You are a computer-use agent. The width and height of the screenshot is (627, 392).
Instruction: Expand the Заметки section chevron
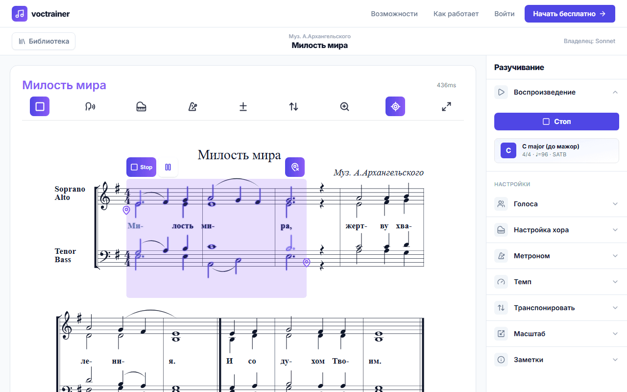[x=615, y=360]
